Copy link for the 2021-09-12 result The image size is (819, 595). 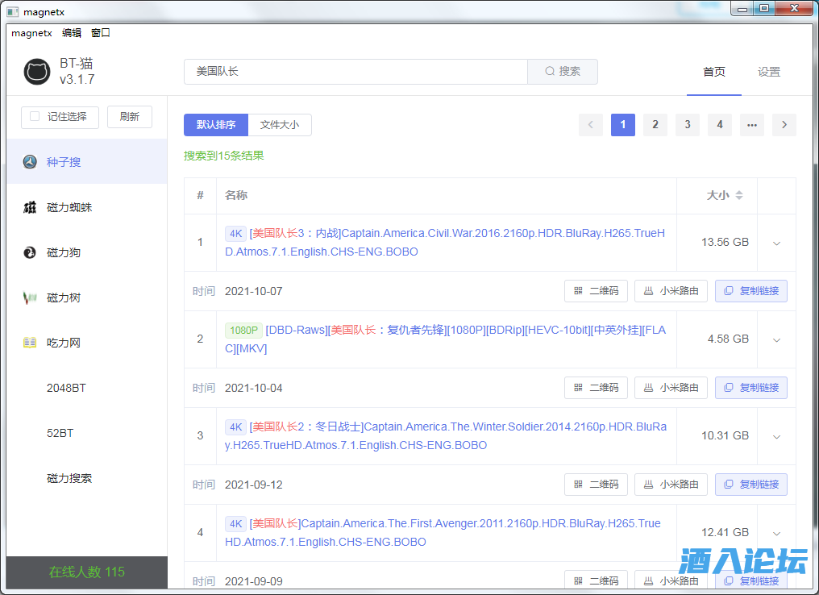click(750, 485)
